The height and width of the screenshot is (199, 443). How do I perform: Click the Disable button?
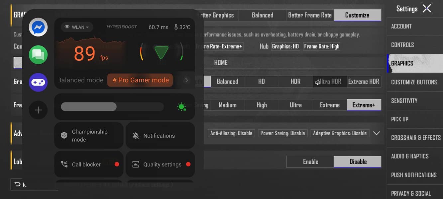[x=358, y=162]
